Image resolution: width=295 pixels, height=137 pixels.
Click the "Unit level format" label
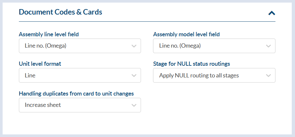pos(40,64)
